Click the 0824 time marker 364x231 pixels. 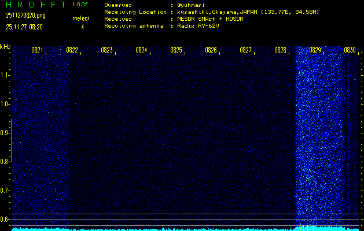point(141,50)
